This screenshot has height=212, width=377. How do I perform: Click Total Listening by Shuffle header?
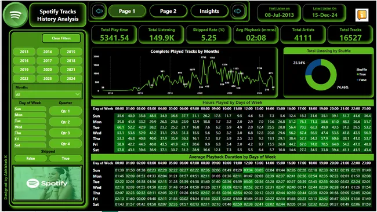[x=329, y=51]
